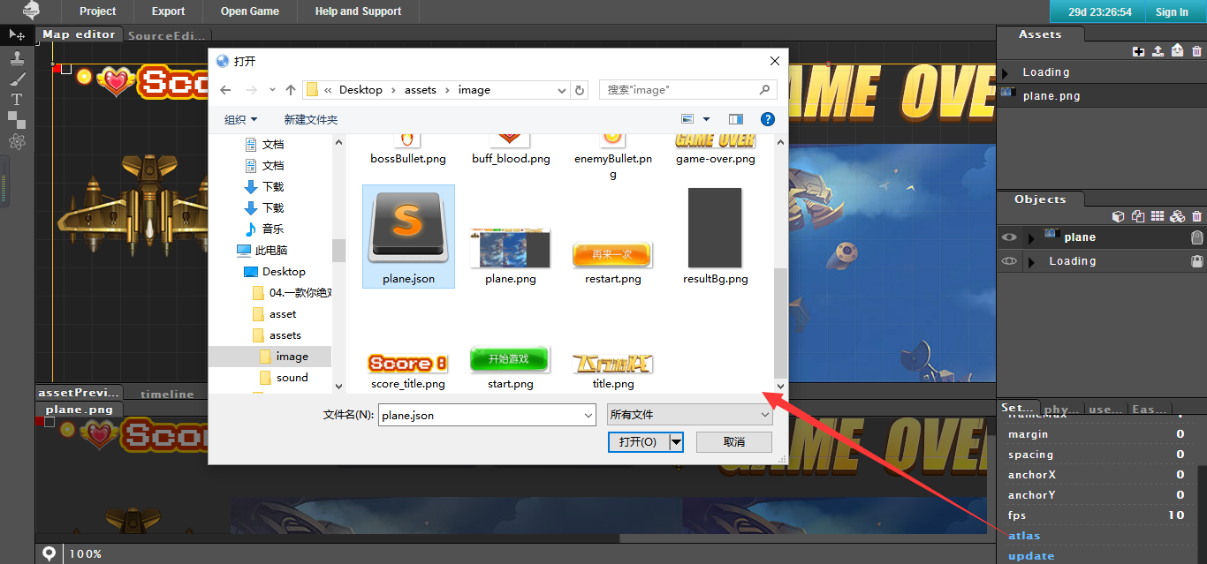Select the Brush tool
This screenshot has height=564, width=1207.
(17, 79)
